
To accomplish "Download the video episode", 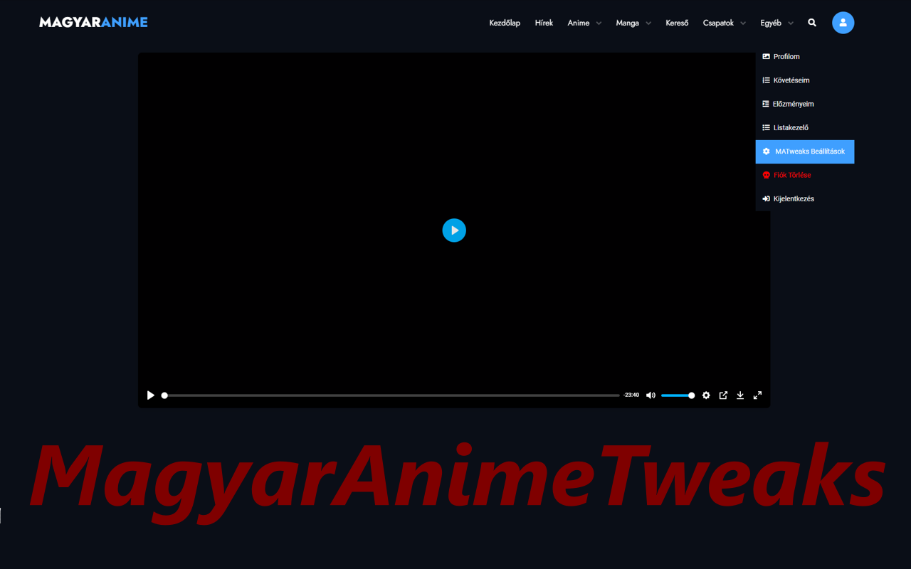I will (x=740, y=395).
